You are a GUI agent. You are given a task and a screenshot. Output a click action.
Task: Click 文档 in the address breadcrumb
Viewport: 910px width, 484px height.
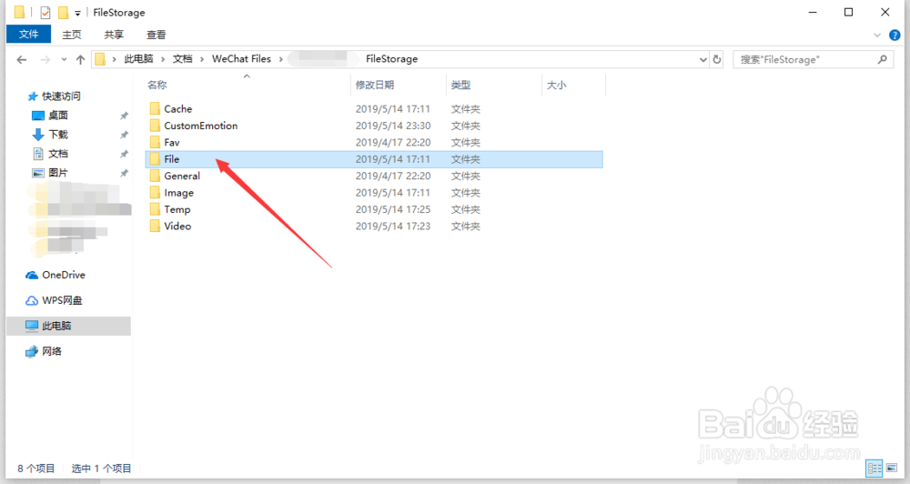(x=182, y=58)
